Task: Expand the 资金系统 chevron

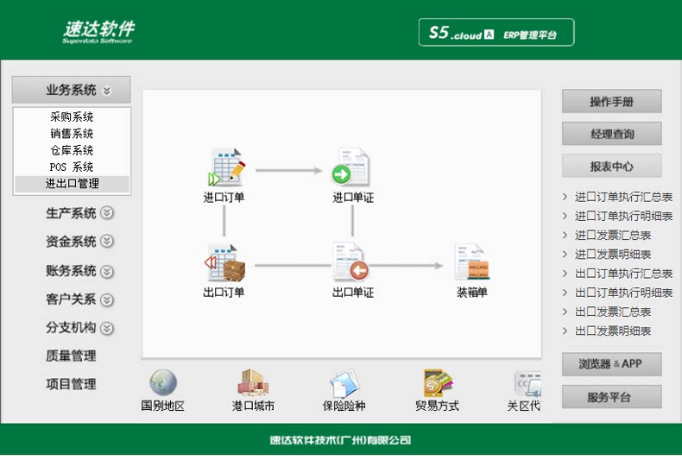Action: point(107,242)
